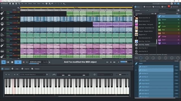Select Rock Pop - Reality soundpool
The image size is (181, 101).
(x=145, y=45)
